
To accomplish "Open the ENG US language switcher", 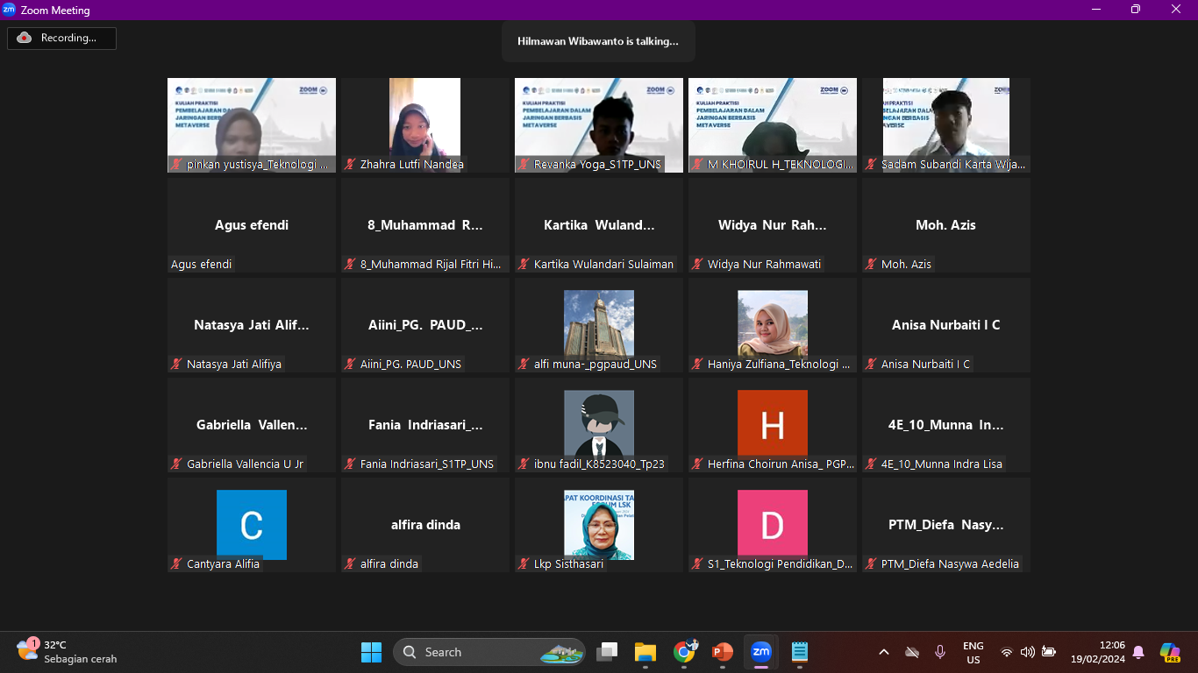I will [973, 652].
